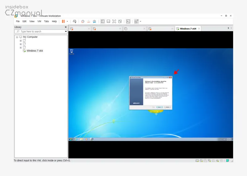
Task: Select the Recycle Bin on guest desktop
Action: 72,52
